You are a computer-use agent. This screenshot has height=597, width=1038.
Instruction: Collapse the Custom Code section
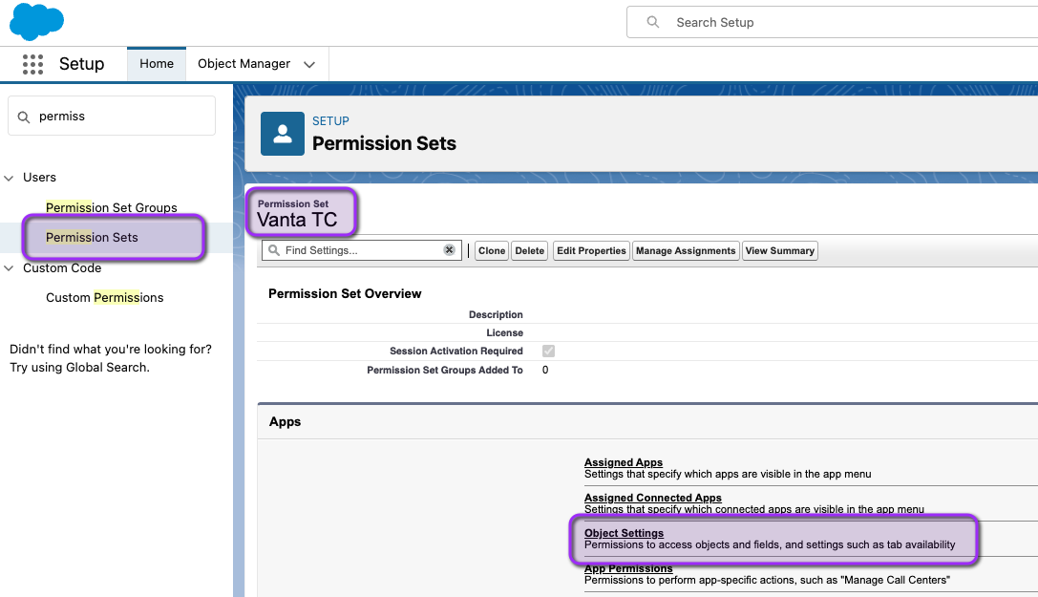[x=9, y=268]
